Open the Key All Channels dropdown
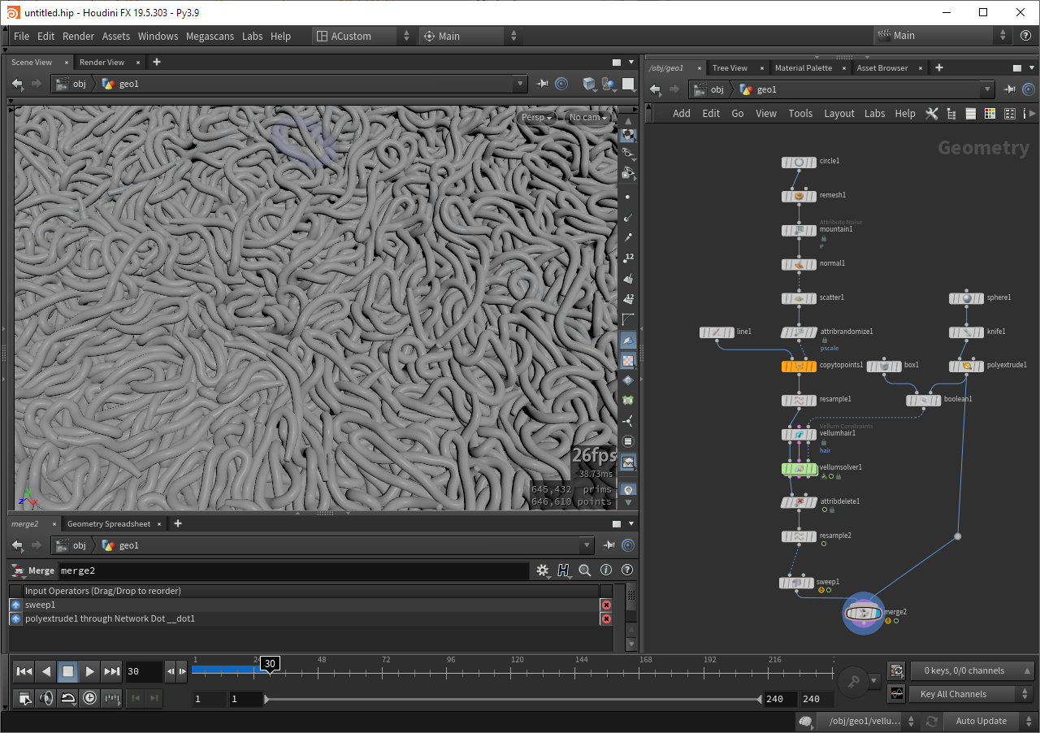The width and height of the screenshot is (1040, 733). point(1024,694)
